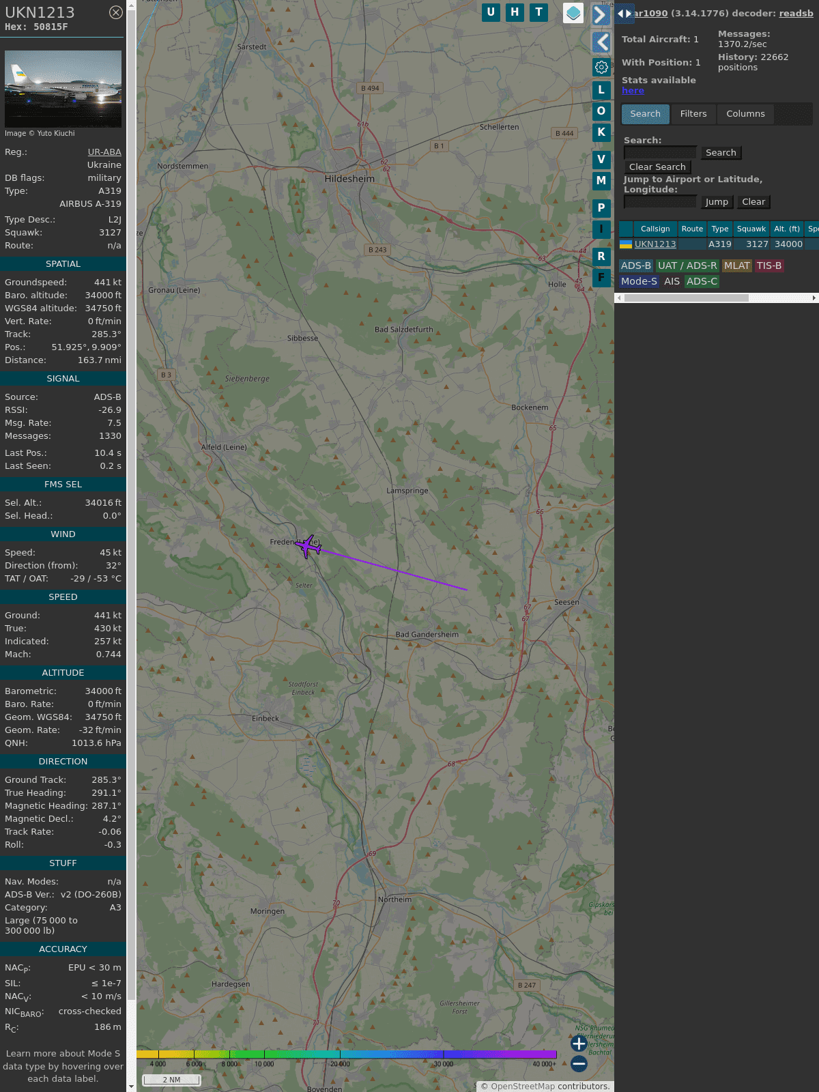
Task: Click the sidebar width toggle arrows
Action: 624,13
